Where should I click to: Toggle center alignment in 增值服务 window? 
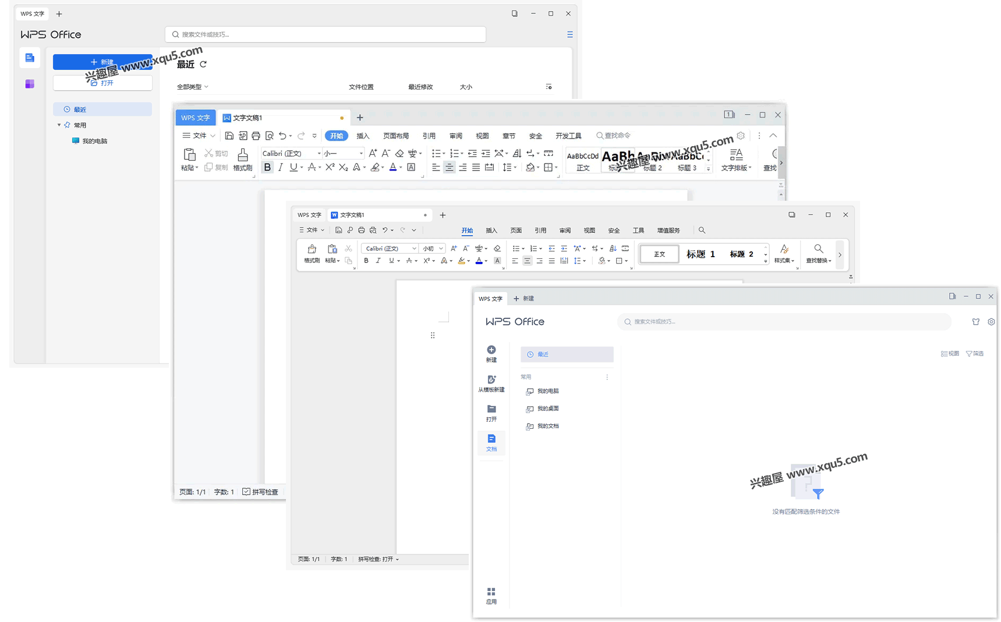coord(527,261)
